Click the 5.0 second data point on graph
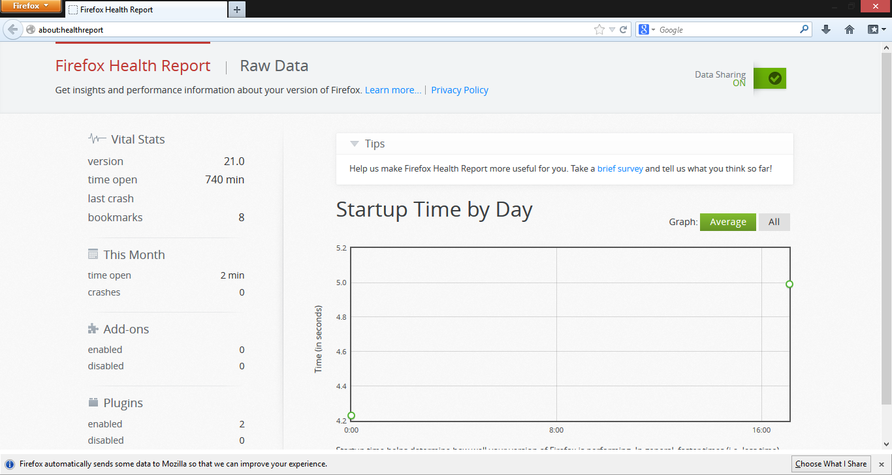Viewport: 892px width, 475px height. tap(789, 284)
